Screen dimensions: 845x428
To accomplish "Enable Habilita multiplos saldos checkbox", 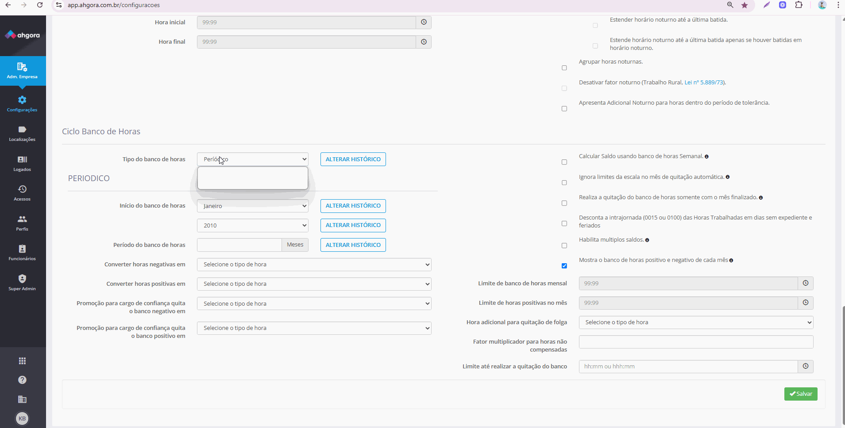I will pos(564,246).
